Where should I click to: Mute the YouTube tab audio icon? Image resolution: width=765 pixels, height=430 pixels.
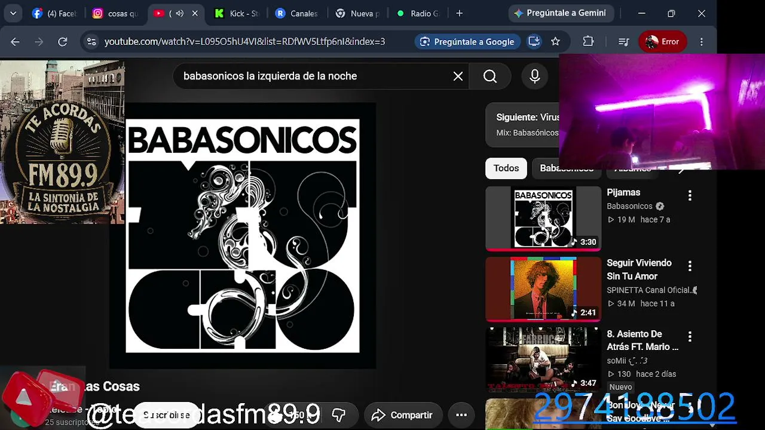click(x=179, y=13)
